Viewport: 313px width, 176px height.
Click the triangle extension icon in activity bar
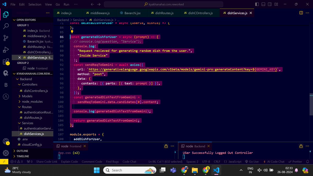pyautogui.click(x=6, y=97)
